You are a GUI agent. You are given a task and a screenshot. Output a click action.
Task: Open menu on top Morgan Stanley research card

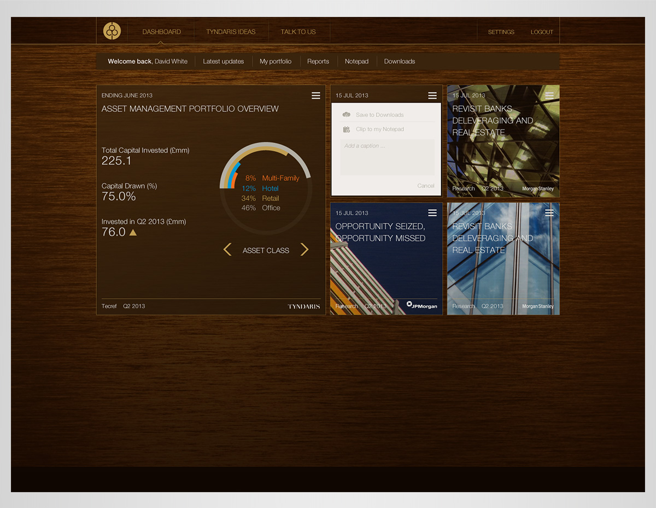pyautogui.click(x=549, y=96)
